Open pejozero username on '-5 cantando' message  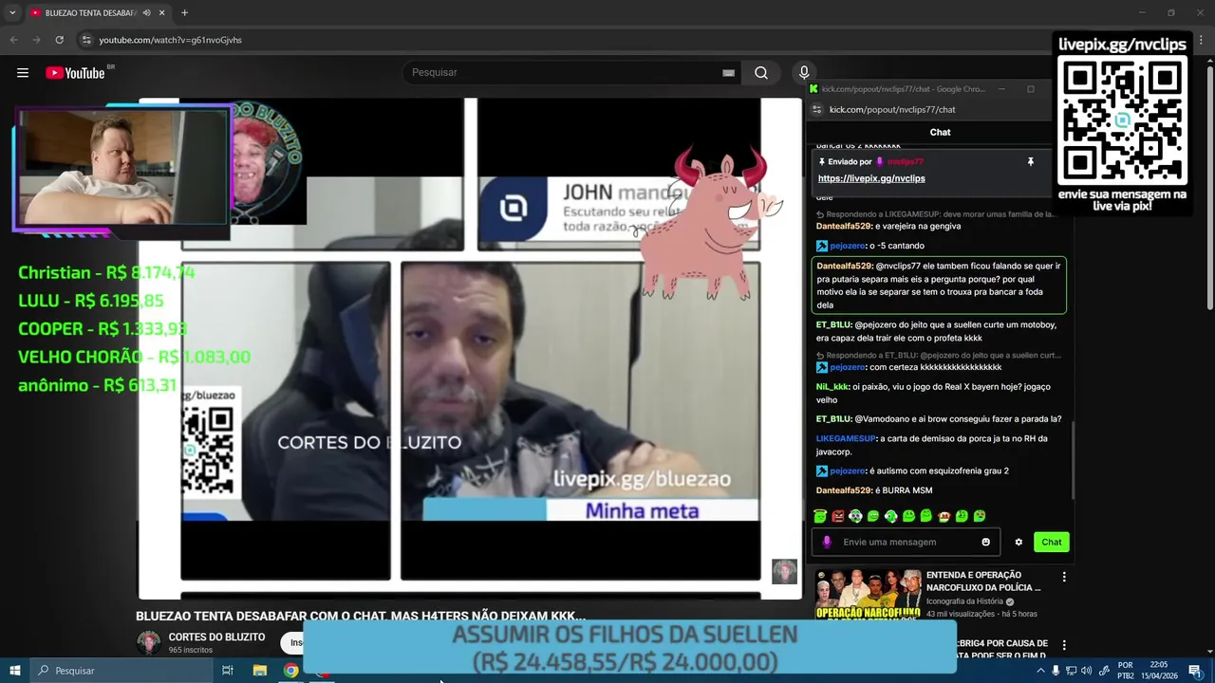pyautogui.click(x=847, y=246)
